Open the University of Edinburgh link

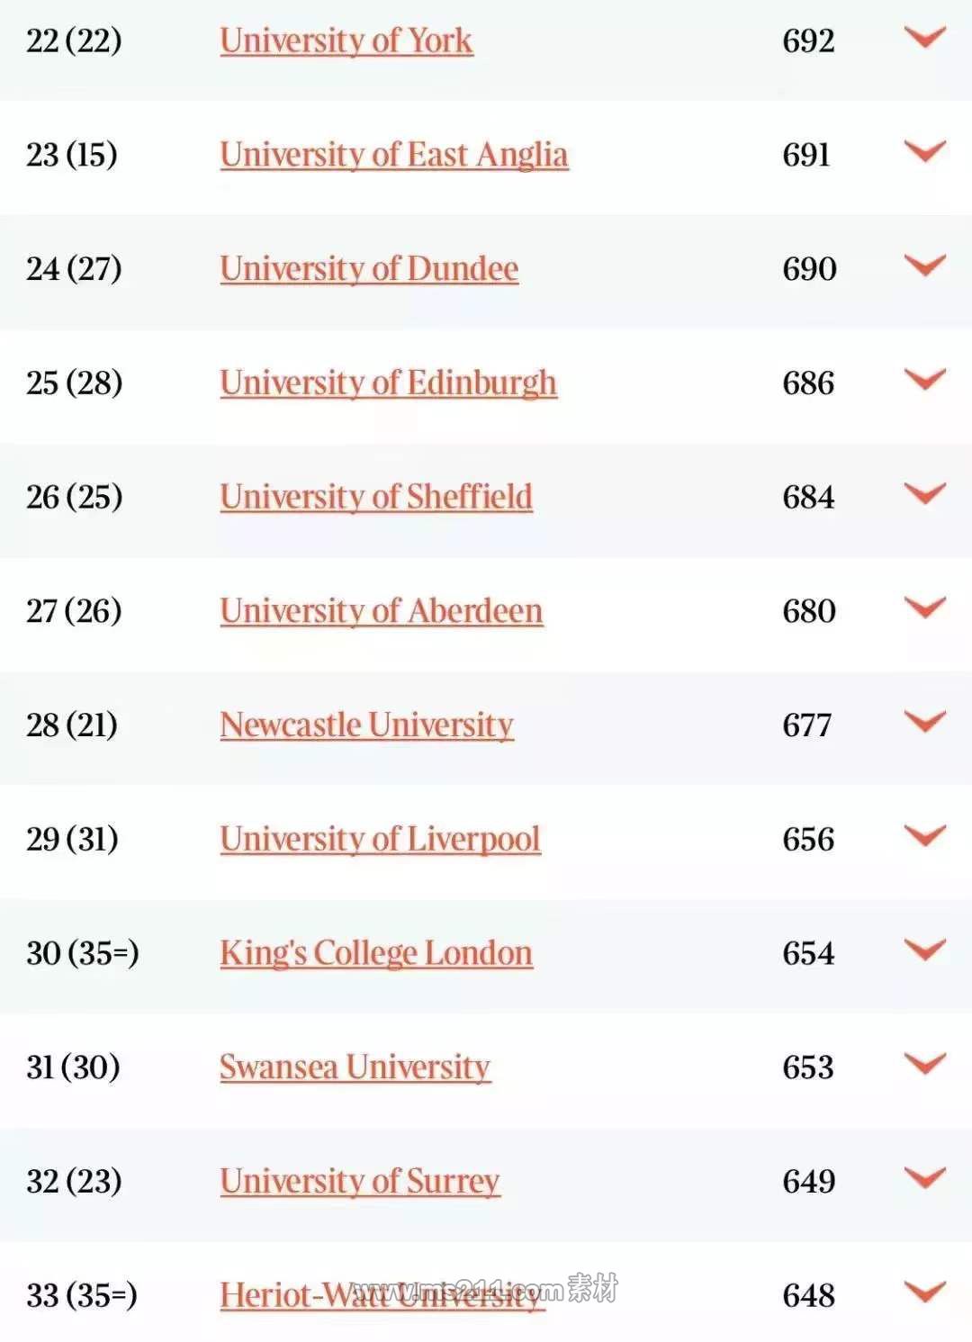388,383
